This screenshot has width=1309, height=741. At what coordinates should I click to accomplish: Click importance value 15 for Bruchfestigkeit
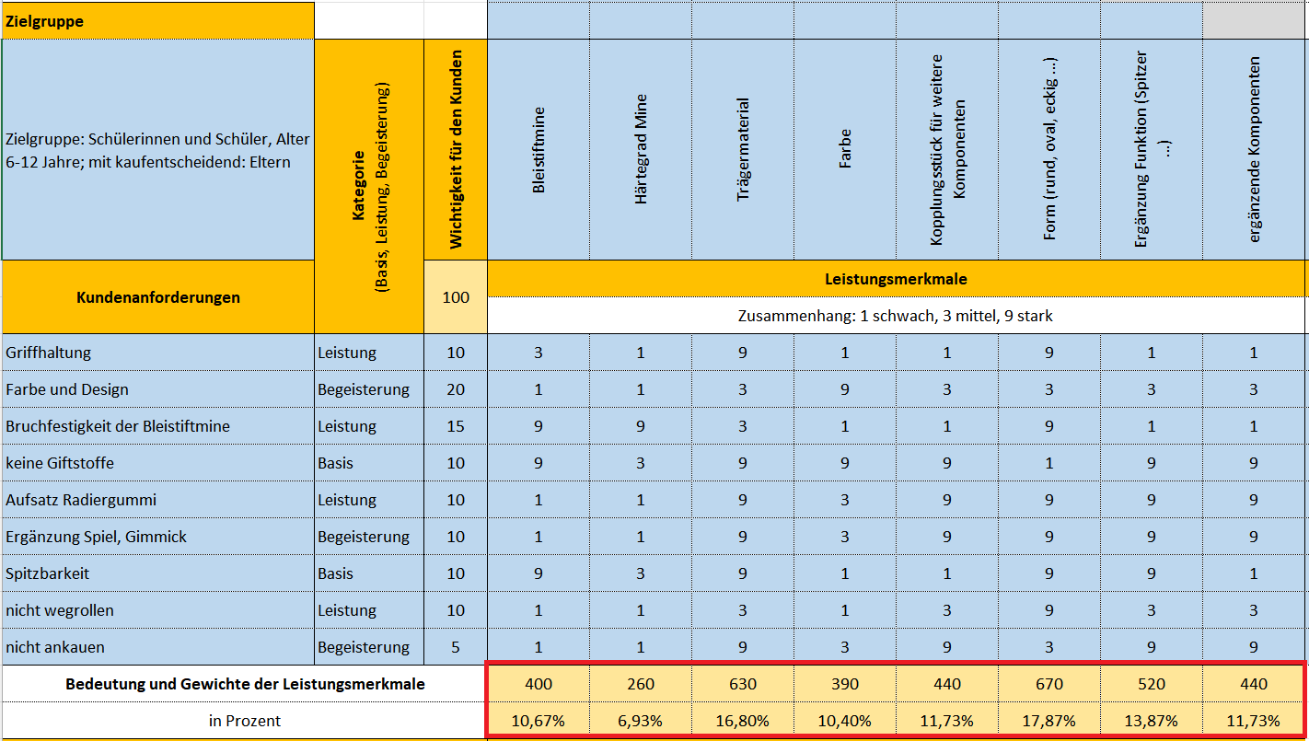click(x=456, y=426)
